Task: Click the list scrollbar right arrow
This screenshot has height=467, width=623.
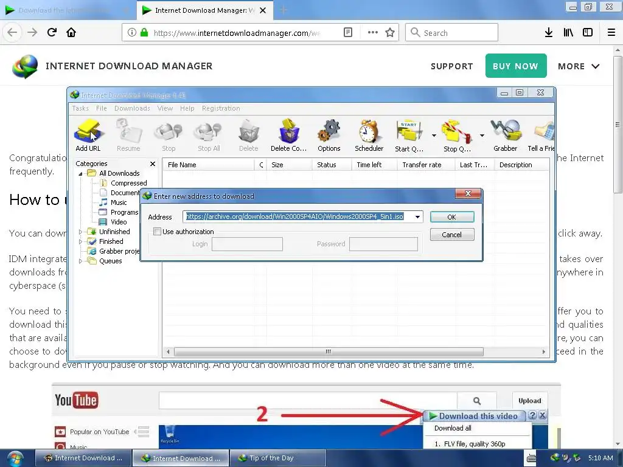Action: [543, 351]
